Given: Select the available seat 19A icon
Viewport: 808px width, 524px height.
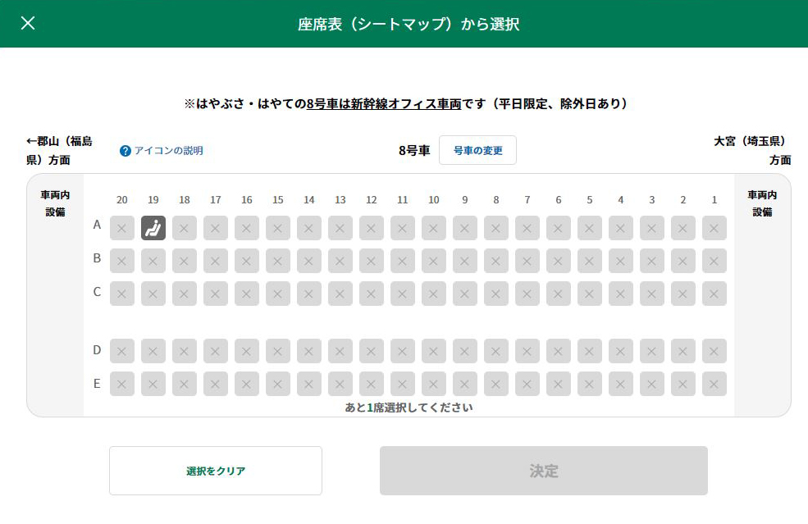Looking at the screenshot, I should [153, 228].
